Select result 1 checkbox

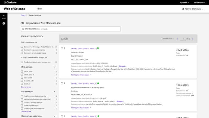point(62,48)
